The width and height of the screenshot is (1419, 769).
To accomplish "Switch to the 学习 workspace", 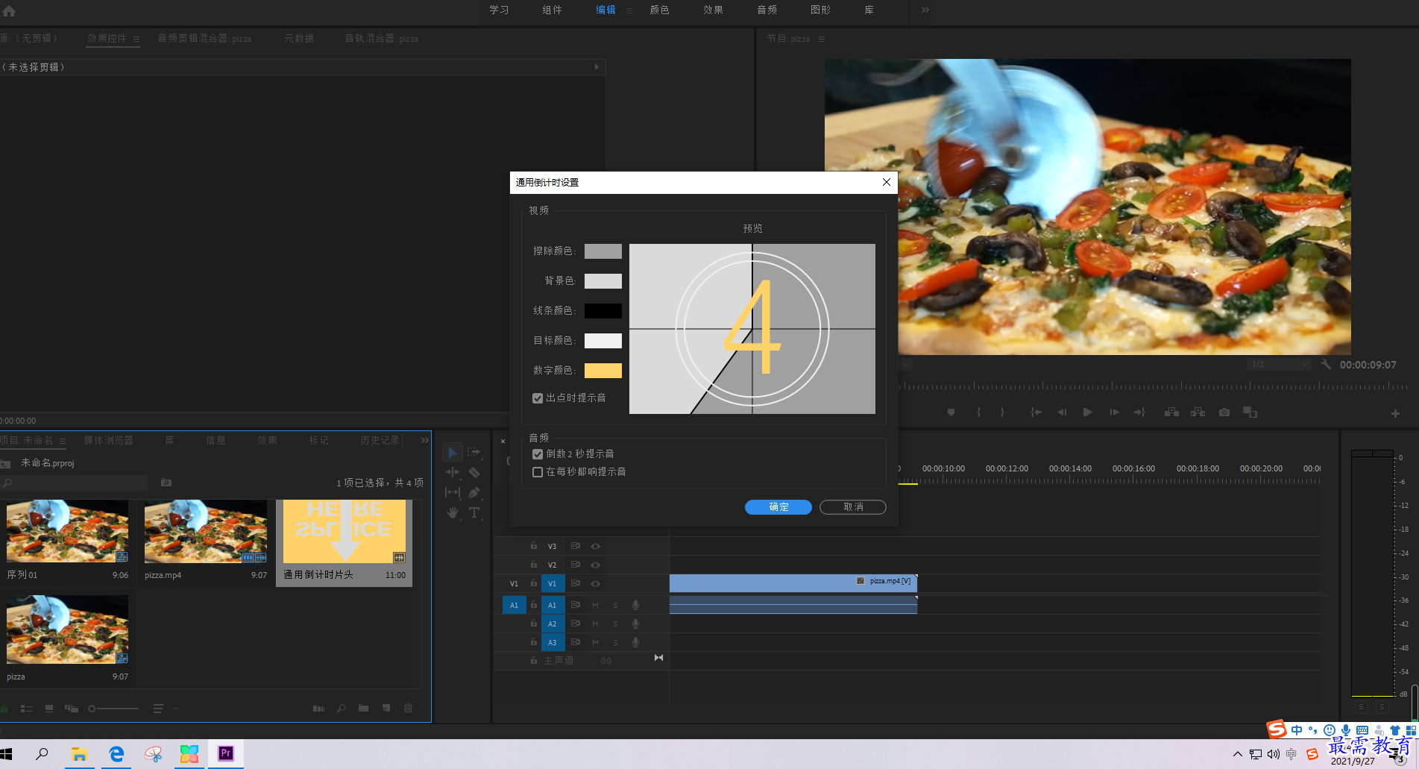I will point(499,10).
